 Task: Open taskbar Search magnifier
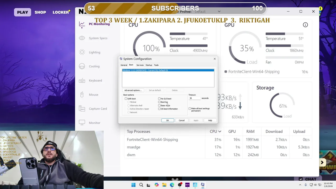[x=141, y=185]
